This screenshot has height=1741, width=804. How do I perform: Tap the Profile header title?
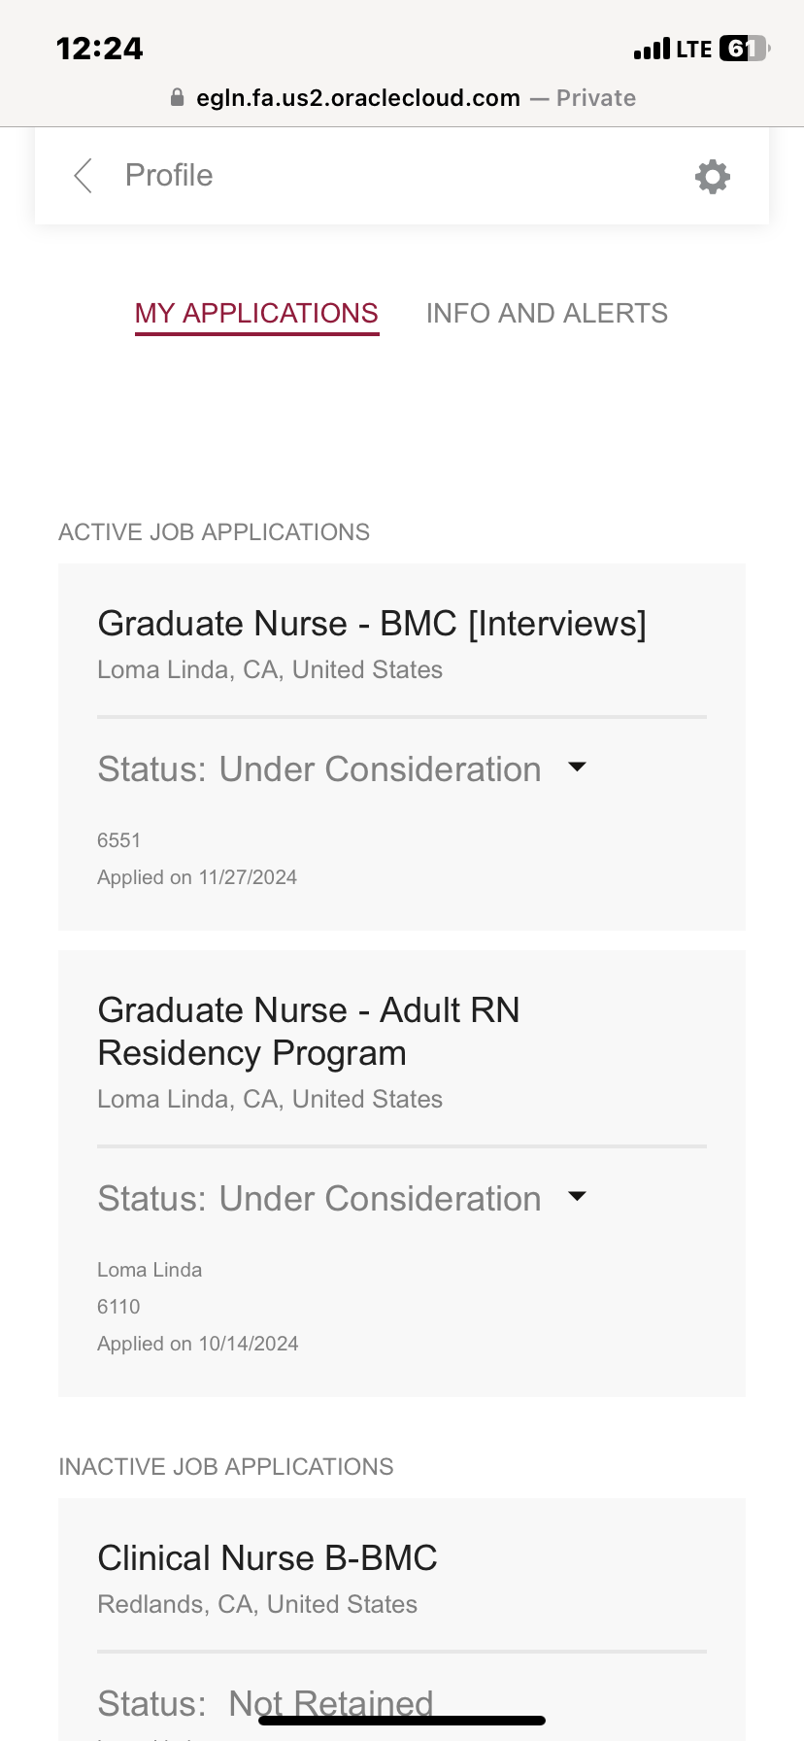coord(169,175)
